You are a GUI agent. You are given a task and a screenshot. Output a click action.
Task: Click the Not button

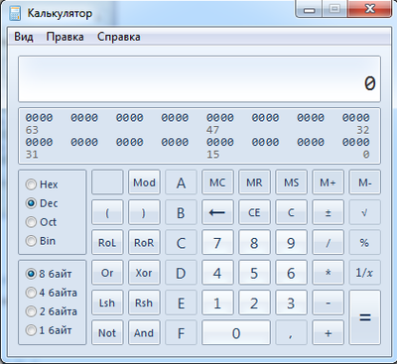click(x=107, y=332)
